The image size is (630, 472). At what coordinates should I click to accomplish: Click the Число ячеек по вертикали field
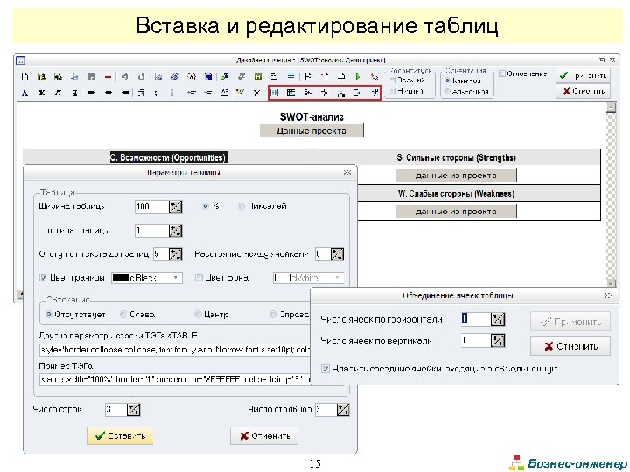click(x=476, y=341)
